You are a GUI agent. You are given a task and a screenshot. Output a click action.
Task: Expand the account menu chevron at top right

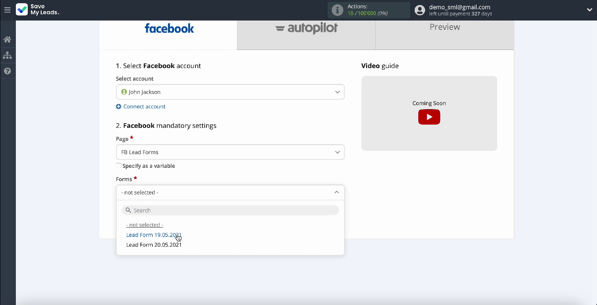[589, 10]
